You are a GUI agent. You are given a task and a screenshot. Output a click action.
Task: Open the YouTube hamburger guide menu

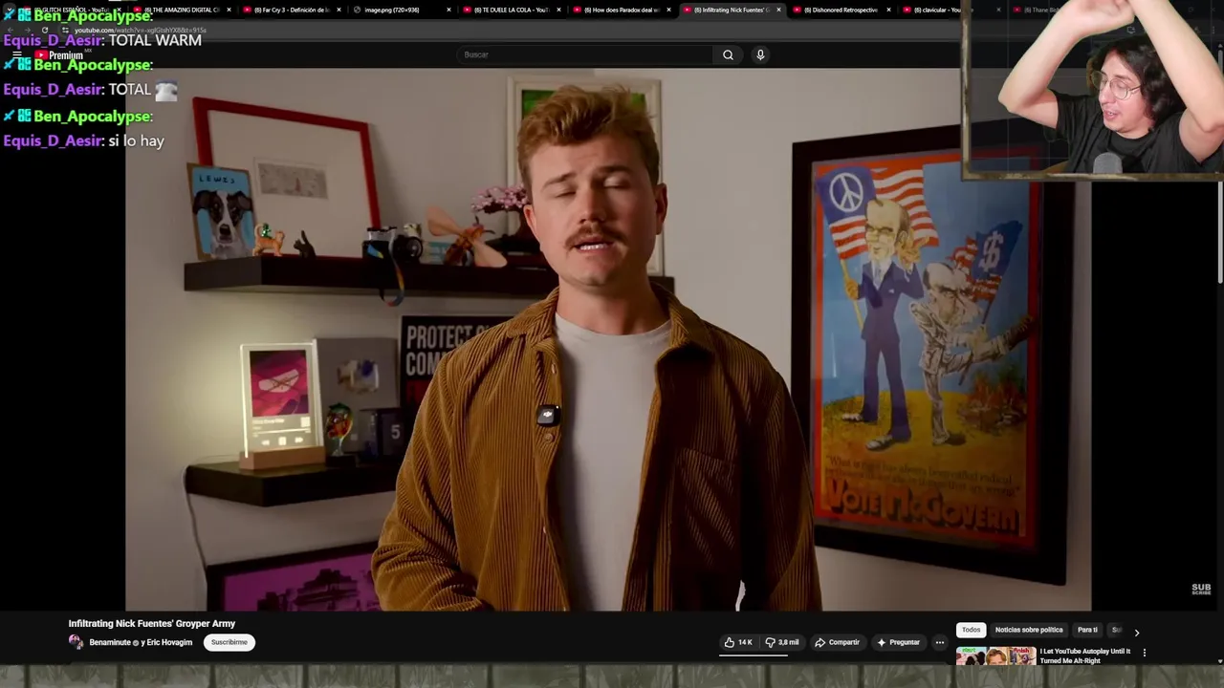[16, 55]
